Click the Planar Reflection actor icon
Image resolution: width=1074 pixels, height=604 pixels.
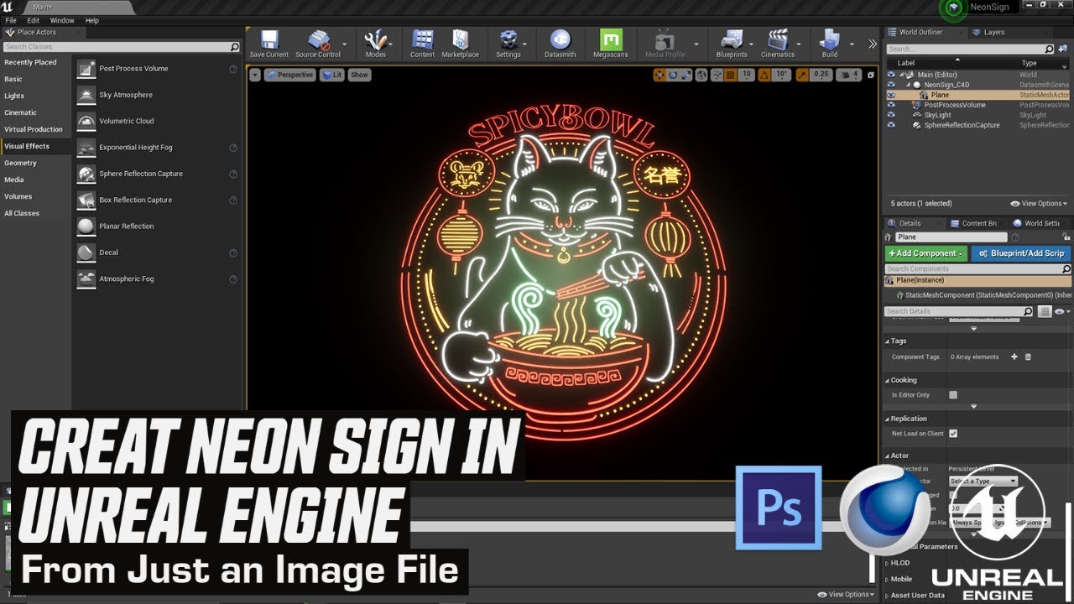coord(86,226)
